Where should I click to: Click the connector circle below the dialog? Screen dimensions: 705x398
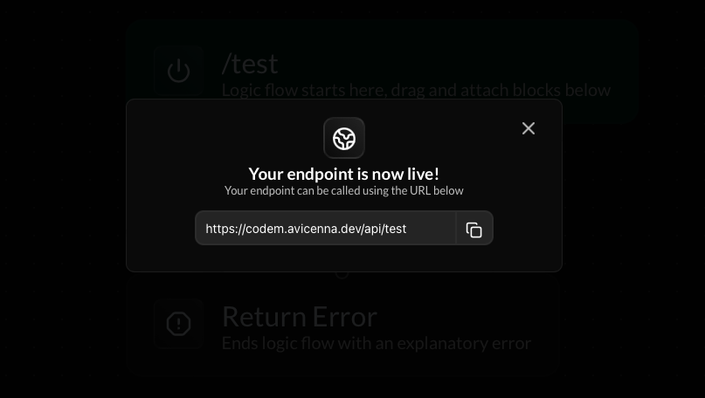(342, 273)
